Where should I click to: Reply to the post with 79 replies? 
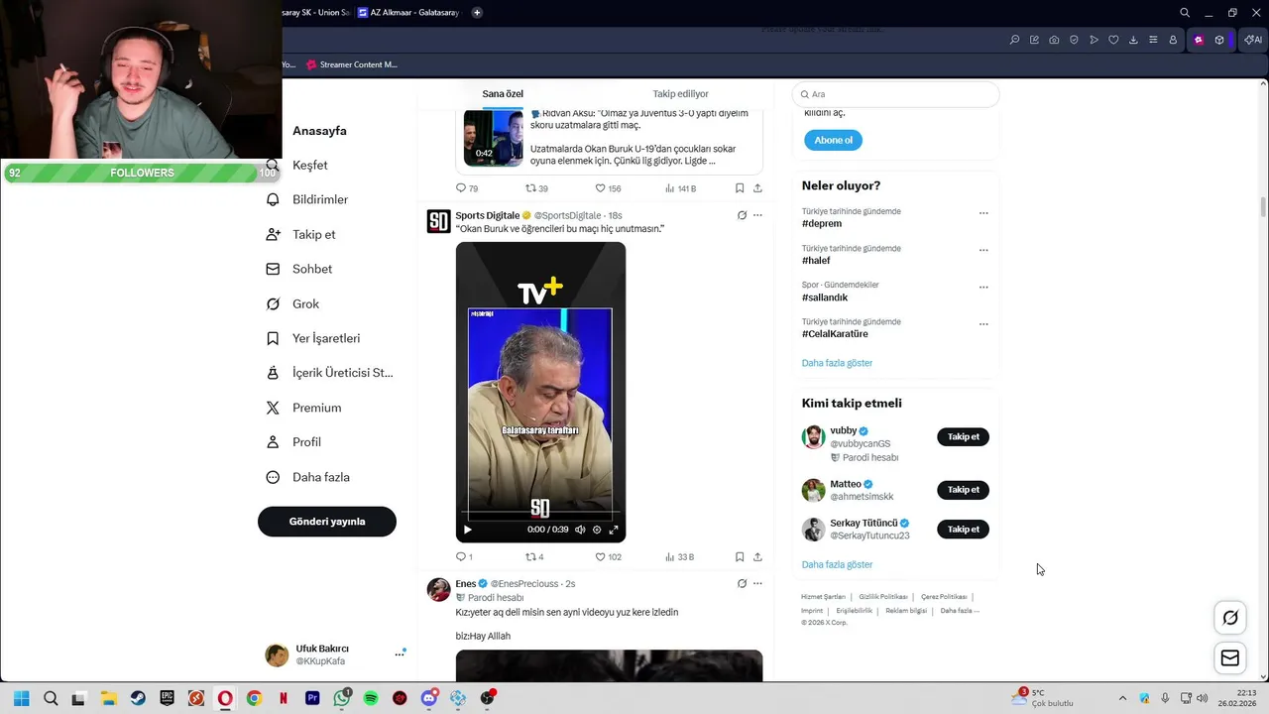tap(466, 188)
